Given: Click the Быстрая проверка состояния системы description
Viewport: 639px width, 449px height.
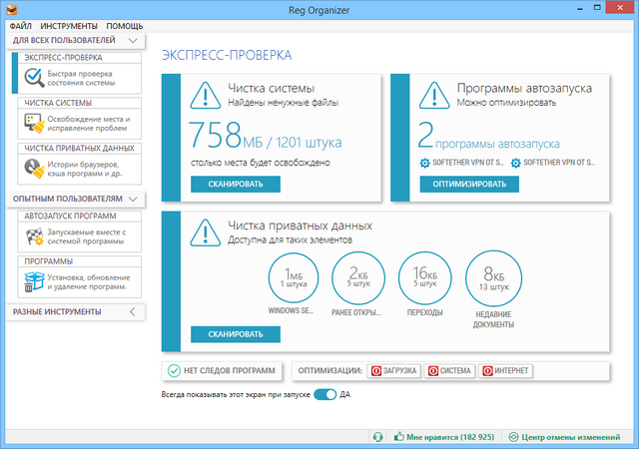Looking at the screenshot, I should tap(81, 78).
